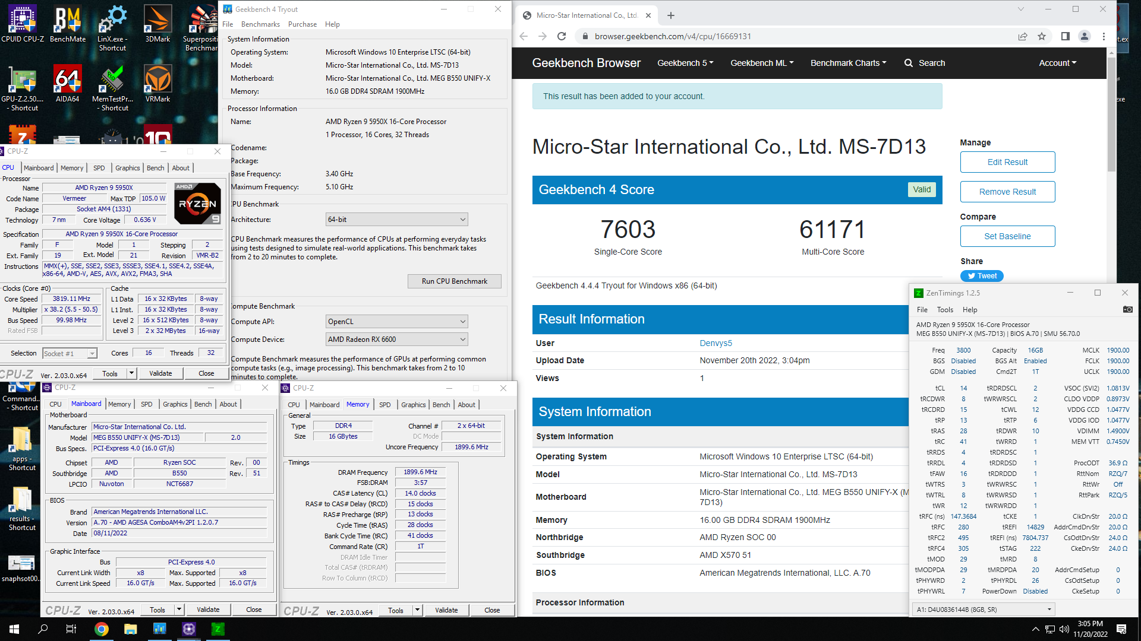The image size is (1141, 641).
Task: Open Account dropdown menu
Action: tap(1057, 63)
